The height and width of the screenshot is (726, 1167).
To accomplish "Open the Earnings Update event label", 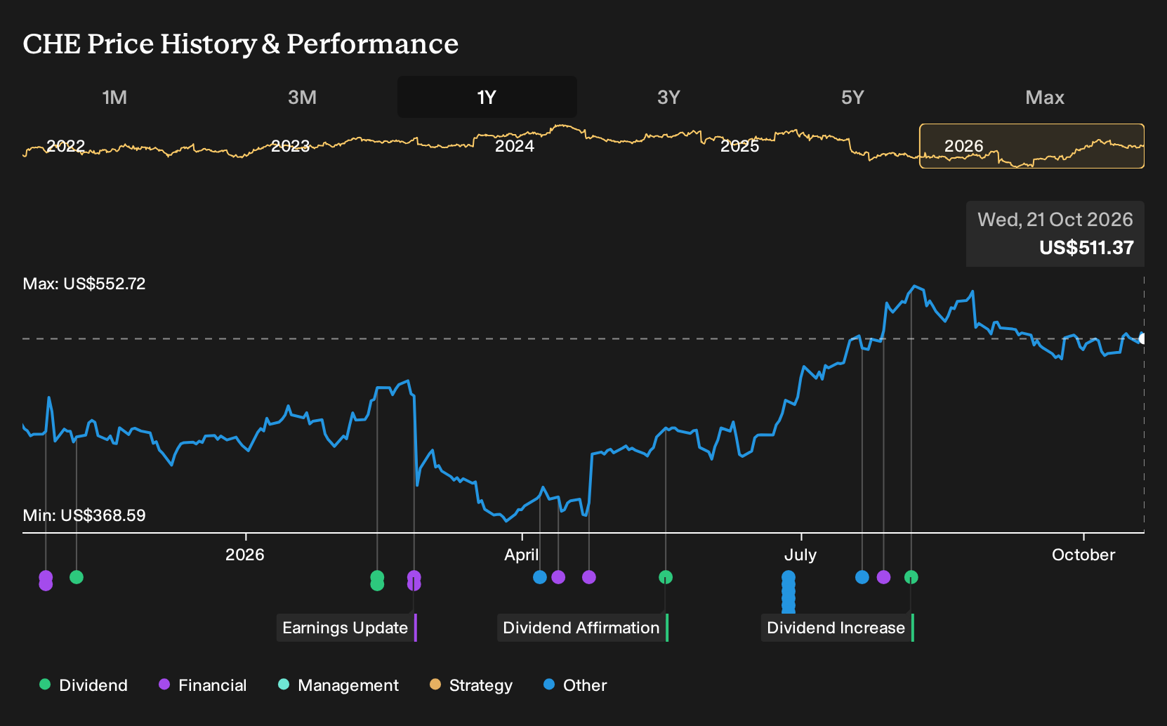I will pyautogui.click(x=346, y=628).
